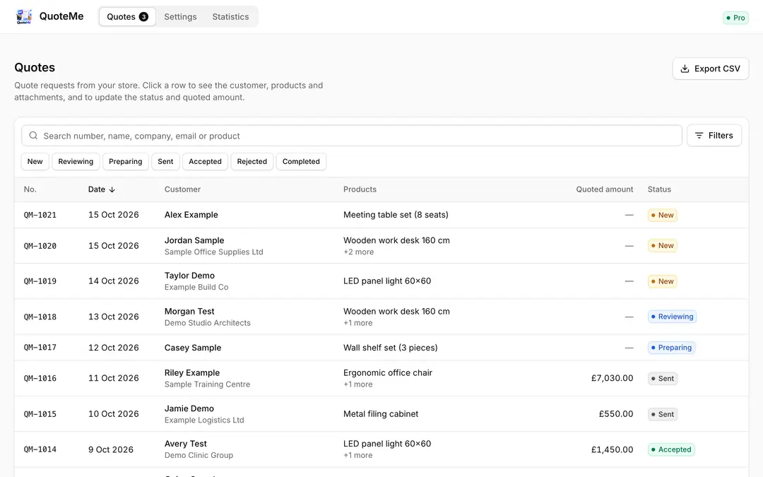
Task: Click "+2 more" under Wooden work desk
Action: click(359, 252)
